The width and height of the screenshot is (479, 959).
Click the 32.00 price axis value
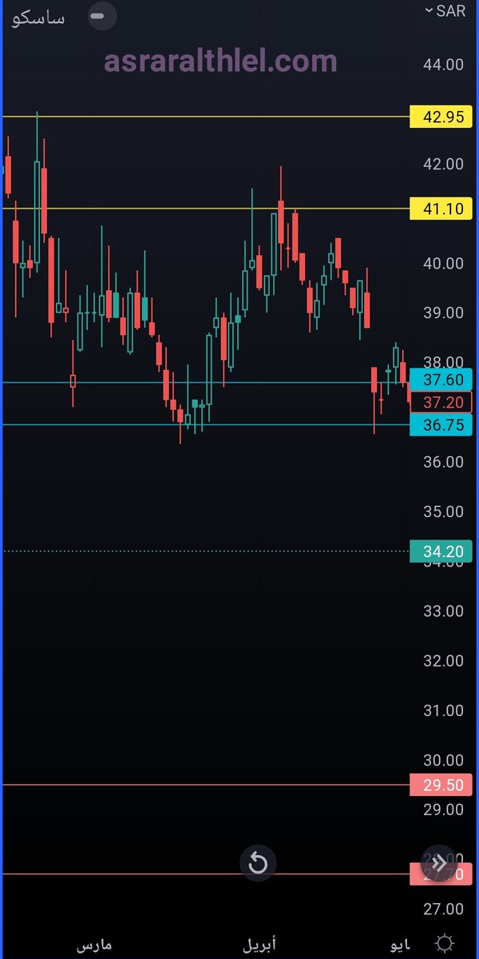[x=443, y=660]
